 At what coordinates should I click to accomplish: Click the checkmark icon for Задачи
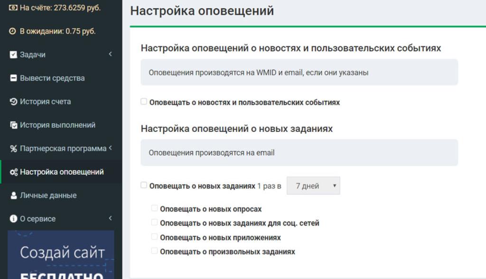13,55
